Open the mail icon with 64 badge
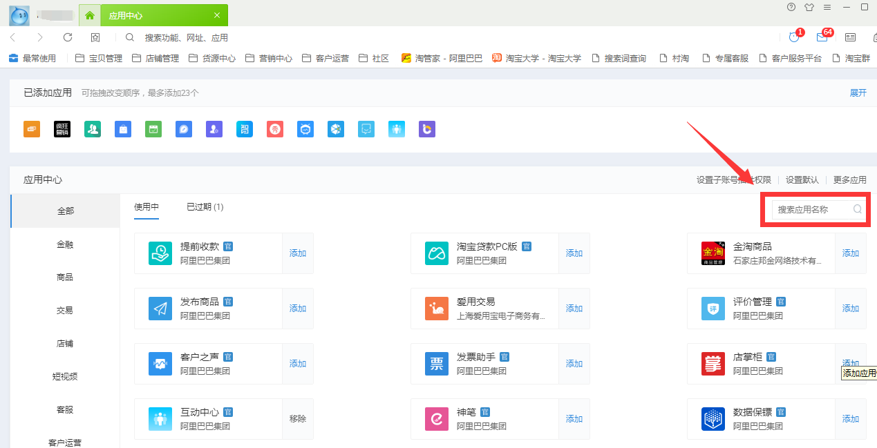 click(822, 37)
